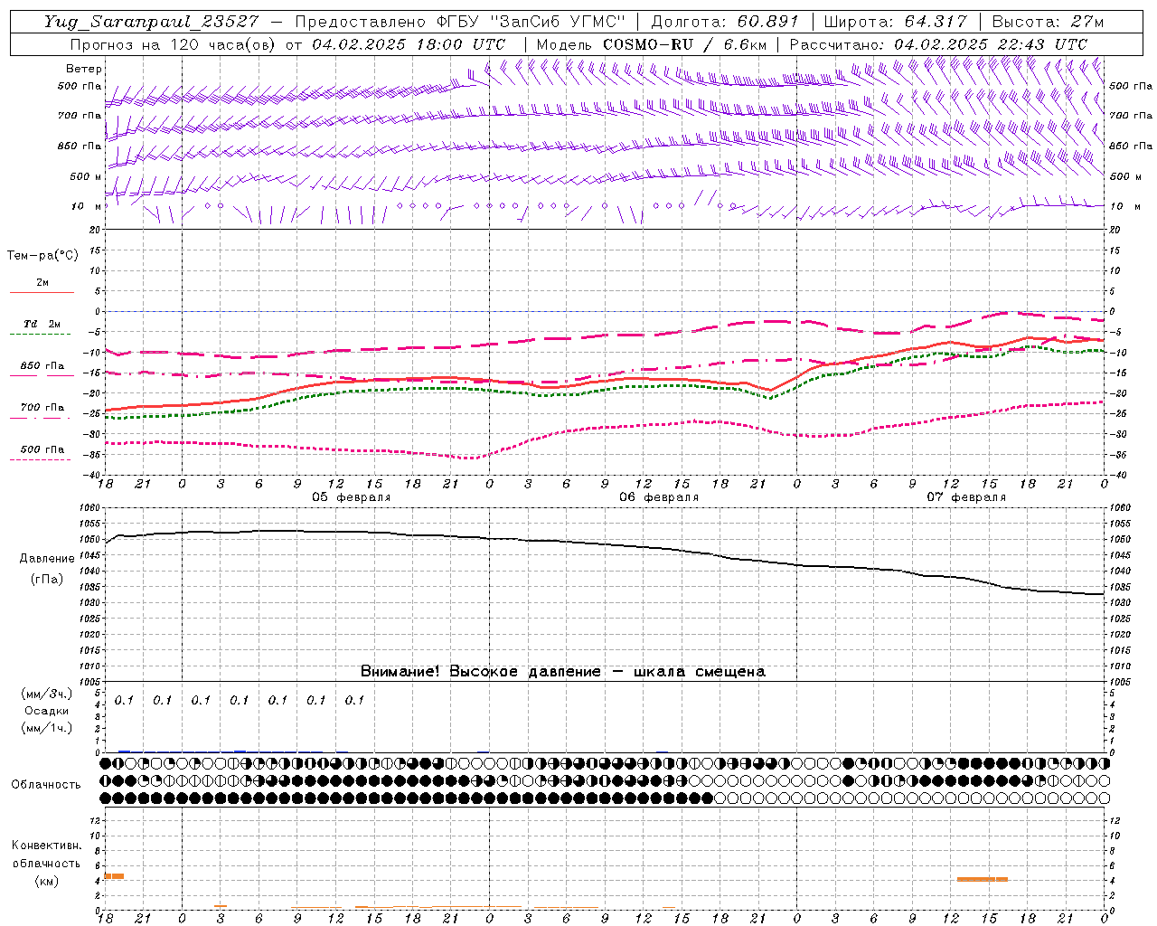The height and width of the screenshot is (926, 1157).
Task: Click the Рассчитано 04.02.2025 22:43 UTC timestamp
Action: 938,44
